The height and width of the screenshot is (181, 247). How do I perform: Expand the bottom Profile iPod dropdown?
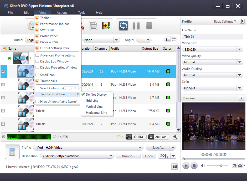click(x=140, y=148)
